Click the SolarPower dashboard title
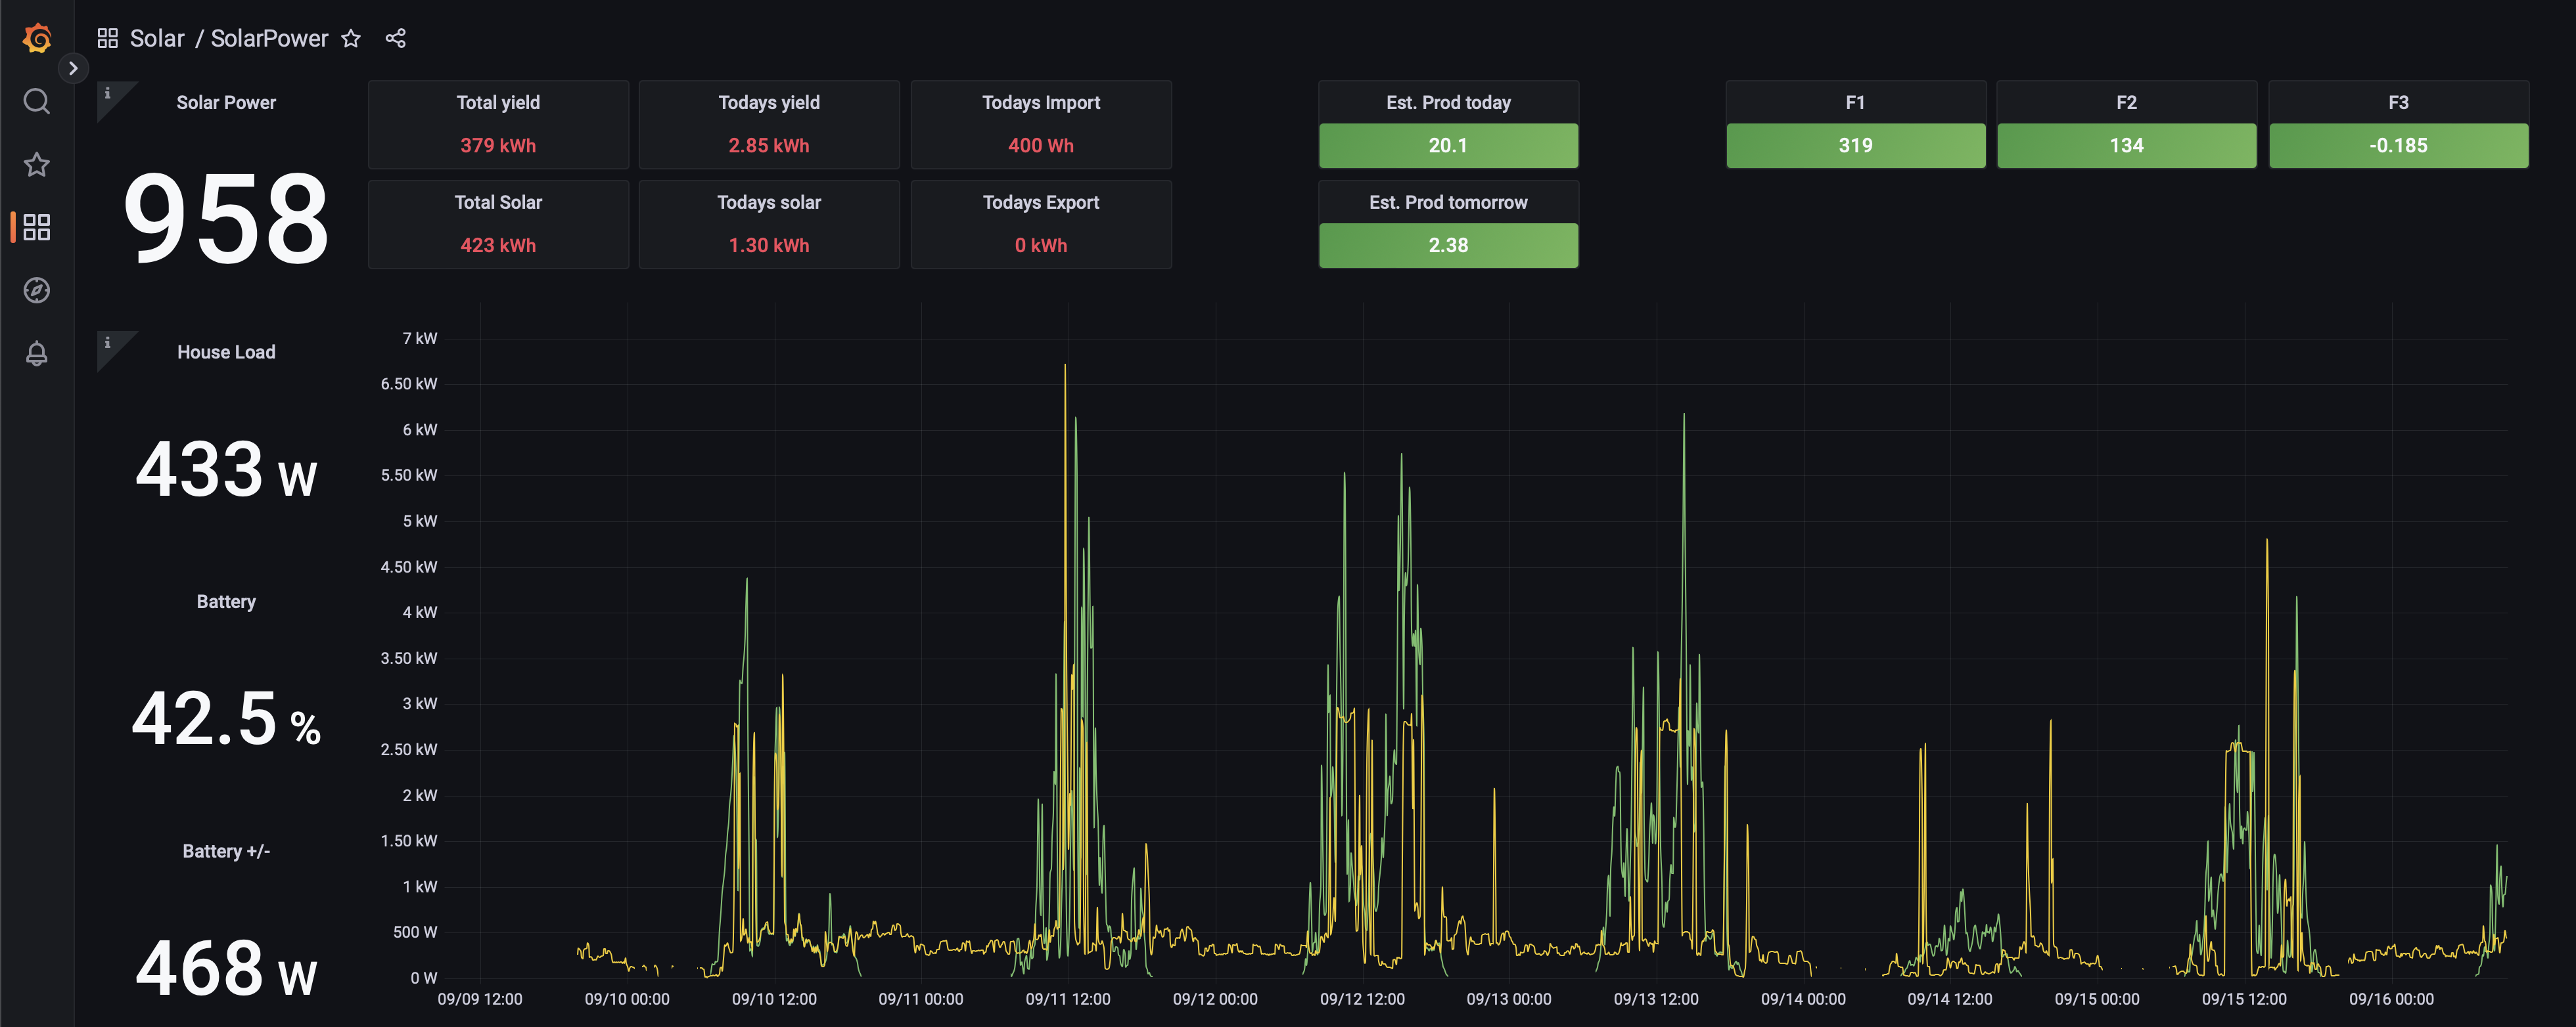This screenshot has height=1027, width=2576. coord(269,38)
